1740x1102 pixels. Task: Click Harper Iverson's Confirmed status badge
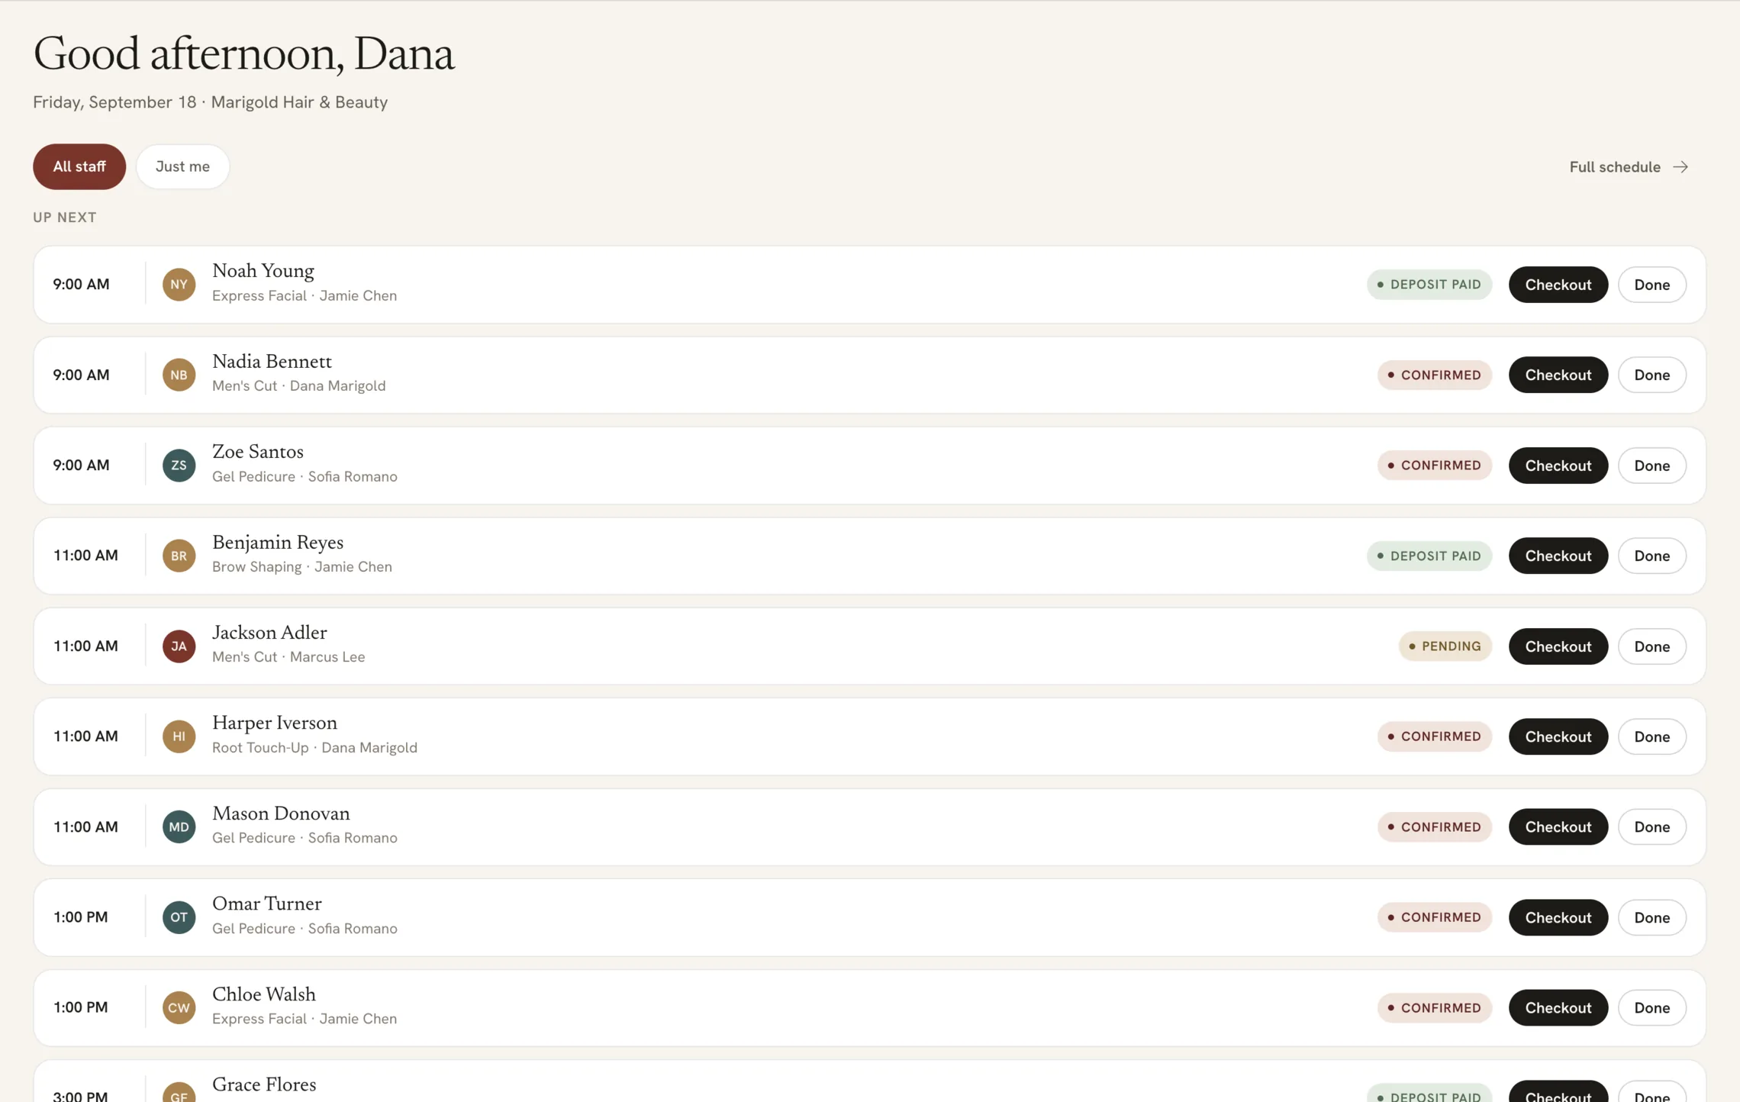(x=1434, y=736)
